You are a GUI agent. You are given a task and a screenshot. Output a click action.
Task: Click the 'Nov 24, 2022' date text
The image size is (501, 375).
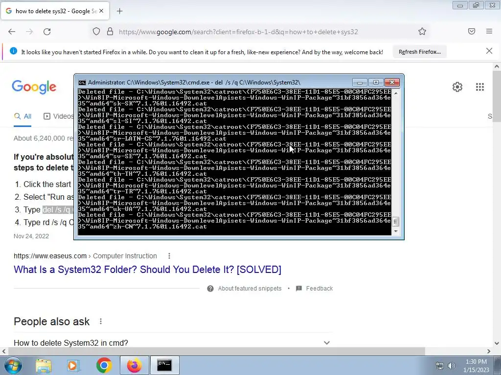point(31,236)
